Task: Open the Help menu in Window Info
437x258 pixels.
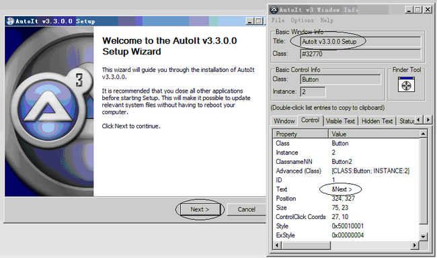Action: coord(327,20)
